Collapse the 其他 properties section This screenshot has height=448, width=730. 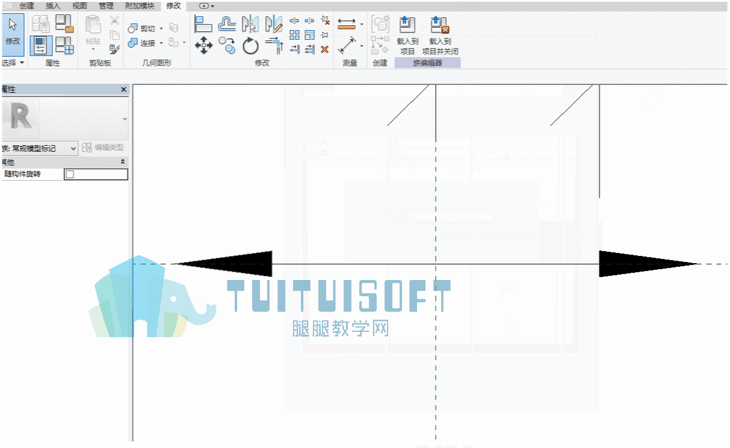point(123,162)
